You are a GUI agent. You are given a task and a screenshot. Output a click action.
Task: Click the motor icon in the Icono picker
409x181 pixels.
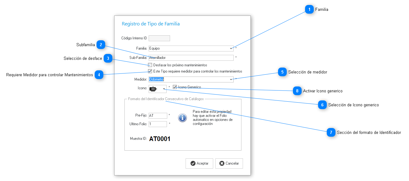coord(153,89)
